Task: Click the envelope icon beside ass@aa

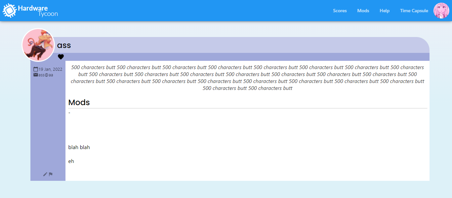Action: pos(36,75)
